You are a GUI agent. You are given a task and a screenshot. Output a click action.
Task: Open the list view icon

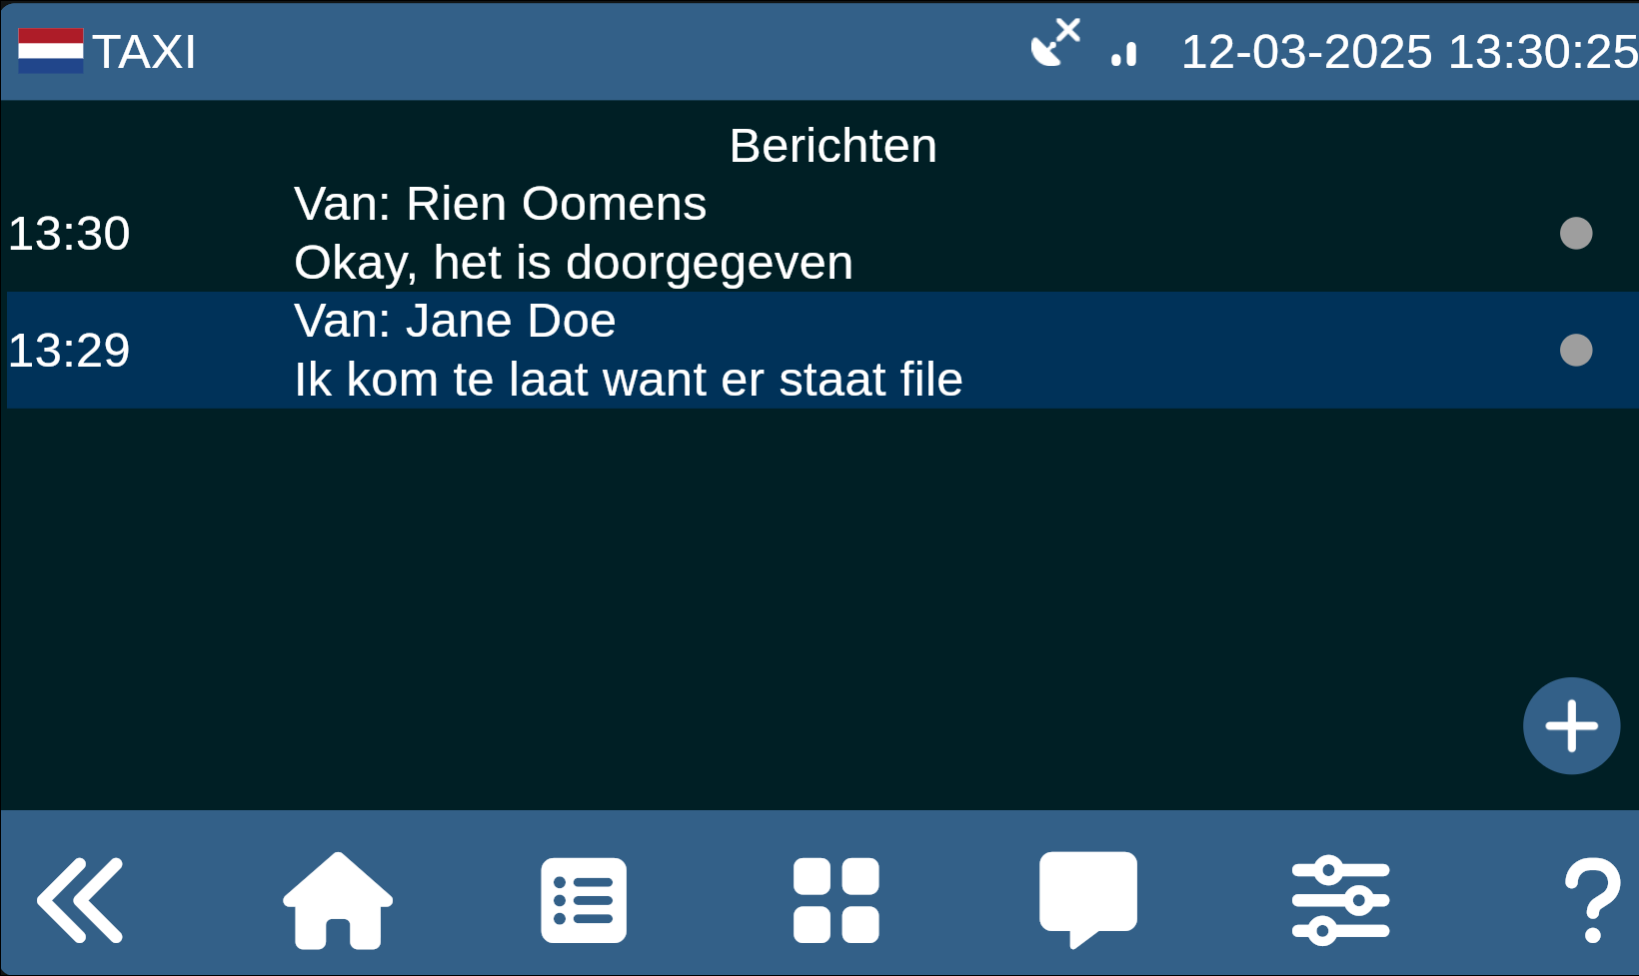point(584,900)
